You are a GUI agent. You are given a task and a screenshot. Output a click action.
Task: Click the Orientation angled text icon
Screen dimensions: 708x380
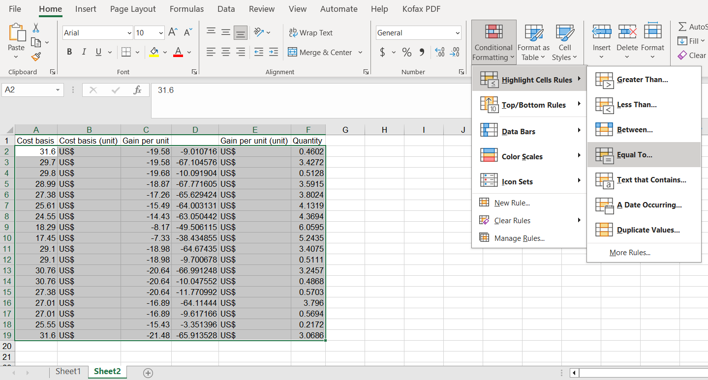(x=259, y=32)
